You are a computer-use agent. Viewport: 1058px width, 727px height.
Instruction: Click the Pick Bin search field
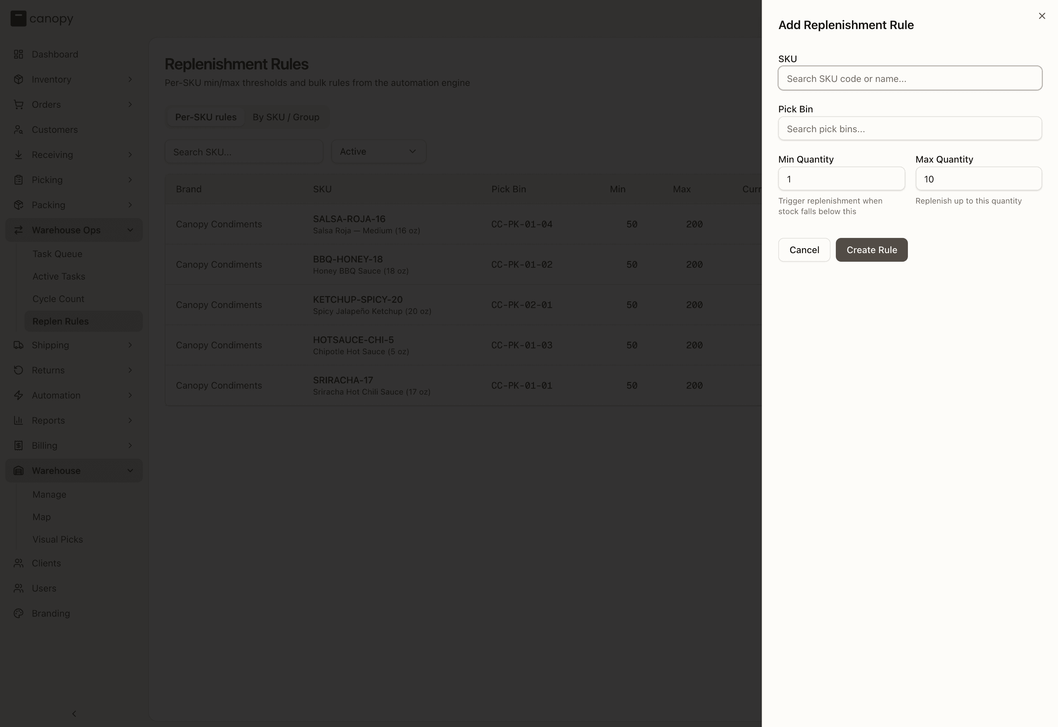(x=910, y=129)
